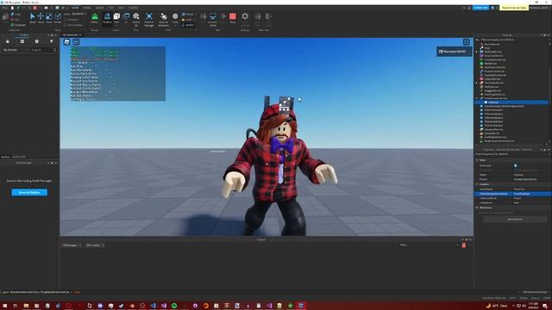The image size is (552, 310).
Task: Click the Paste clipboard icon
Action: 5,17
